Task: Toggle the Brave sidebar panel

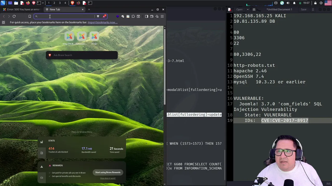Action: 147,16
